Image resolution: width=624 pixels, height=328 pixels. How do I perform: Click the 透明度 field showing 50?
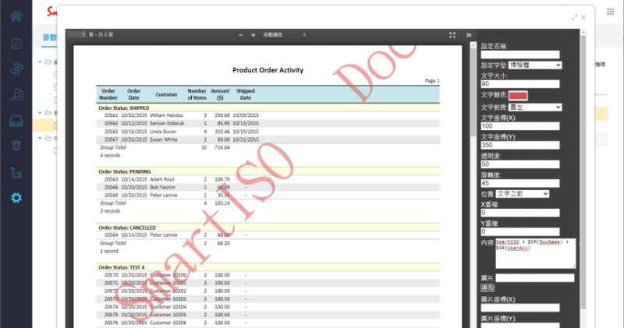coord(520,164)
